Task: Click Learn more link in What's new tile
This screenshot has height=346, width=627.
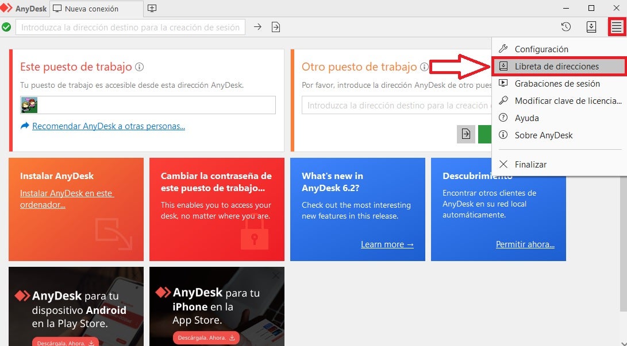Action: (x=387, y=244)
